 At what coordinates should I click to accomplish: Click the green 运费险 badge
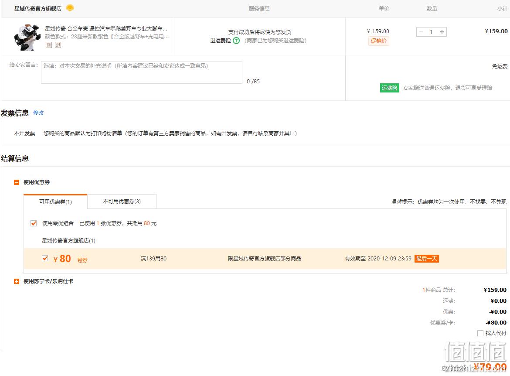click(x=389, y=88)
